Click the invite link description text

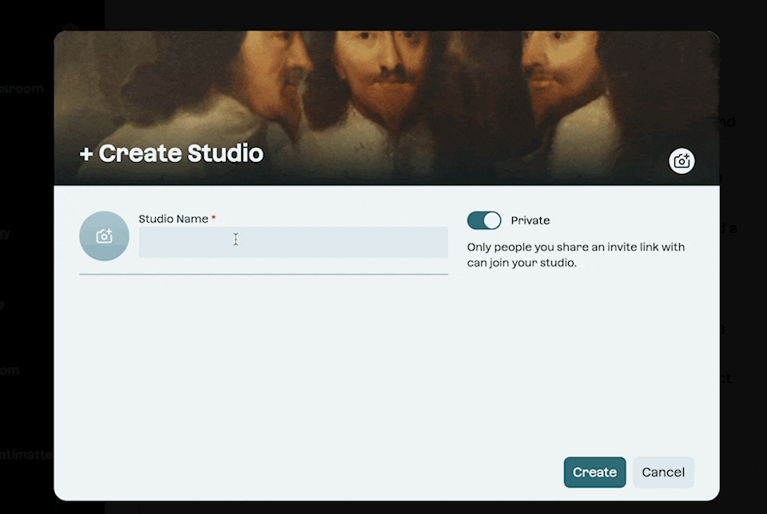[x=576, y=255]
